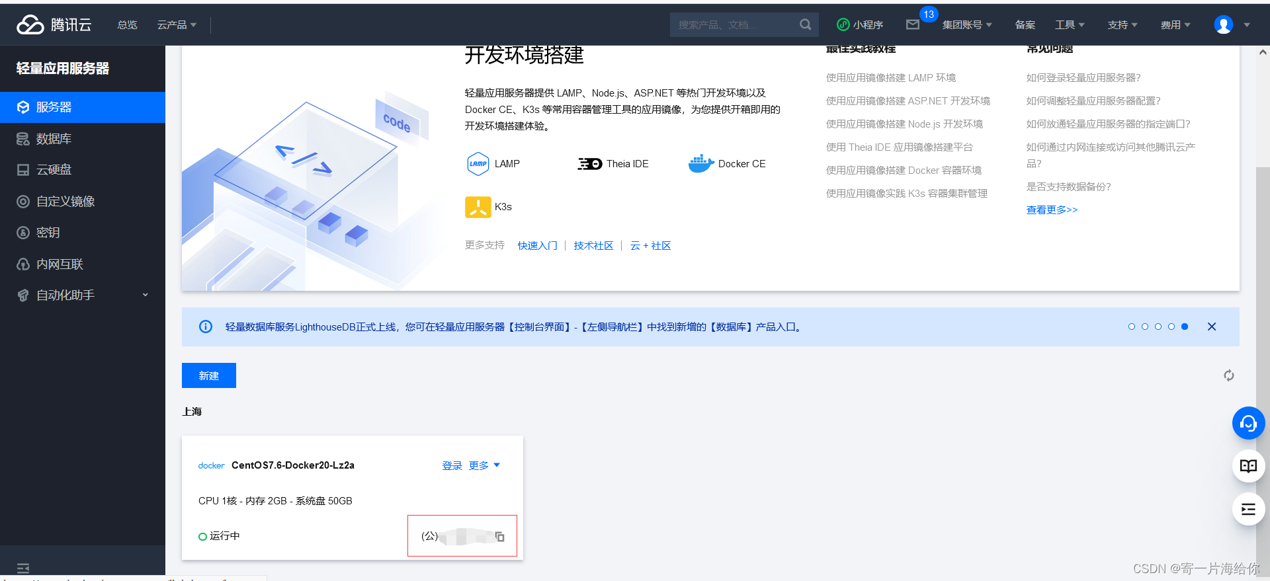
Task: Open the 支持 dropdown
Action: tap(1122, 24)
